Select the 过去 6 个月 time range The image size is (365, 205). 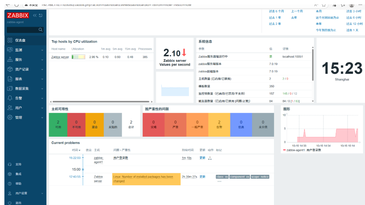(276, 11)
